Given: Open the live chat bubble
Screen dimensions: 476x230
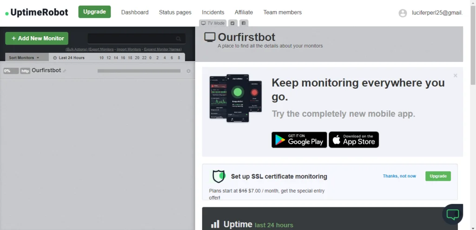Looking at the screenshot, I should [x=453, y=214].
